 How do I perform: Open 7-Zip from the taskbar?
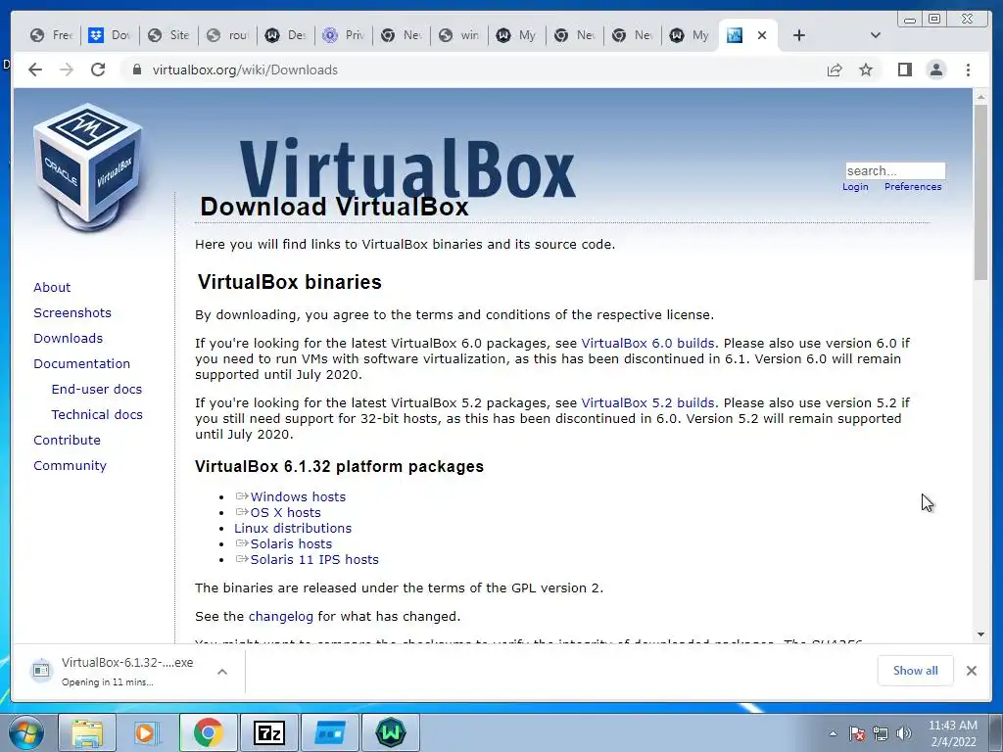pyautogui.click(x=268, y=732)
